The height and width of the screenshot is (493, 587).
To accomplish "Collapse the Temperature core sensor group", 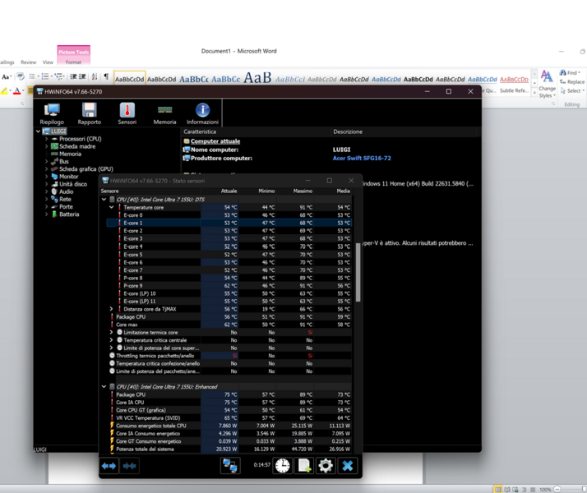I will [112, 207].
